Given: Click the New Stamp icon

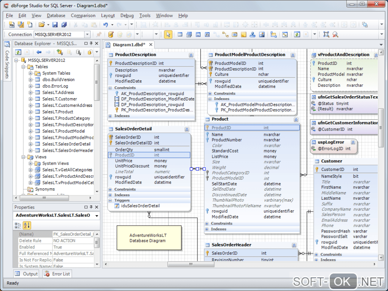Looking at the screenshot, I should pyautogui.click(x=253, y=35).
